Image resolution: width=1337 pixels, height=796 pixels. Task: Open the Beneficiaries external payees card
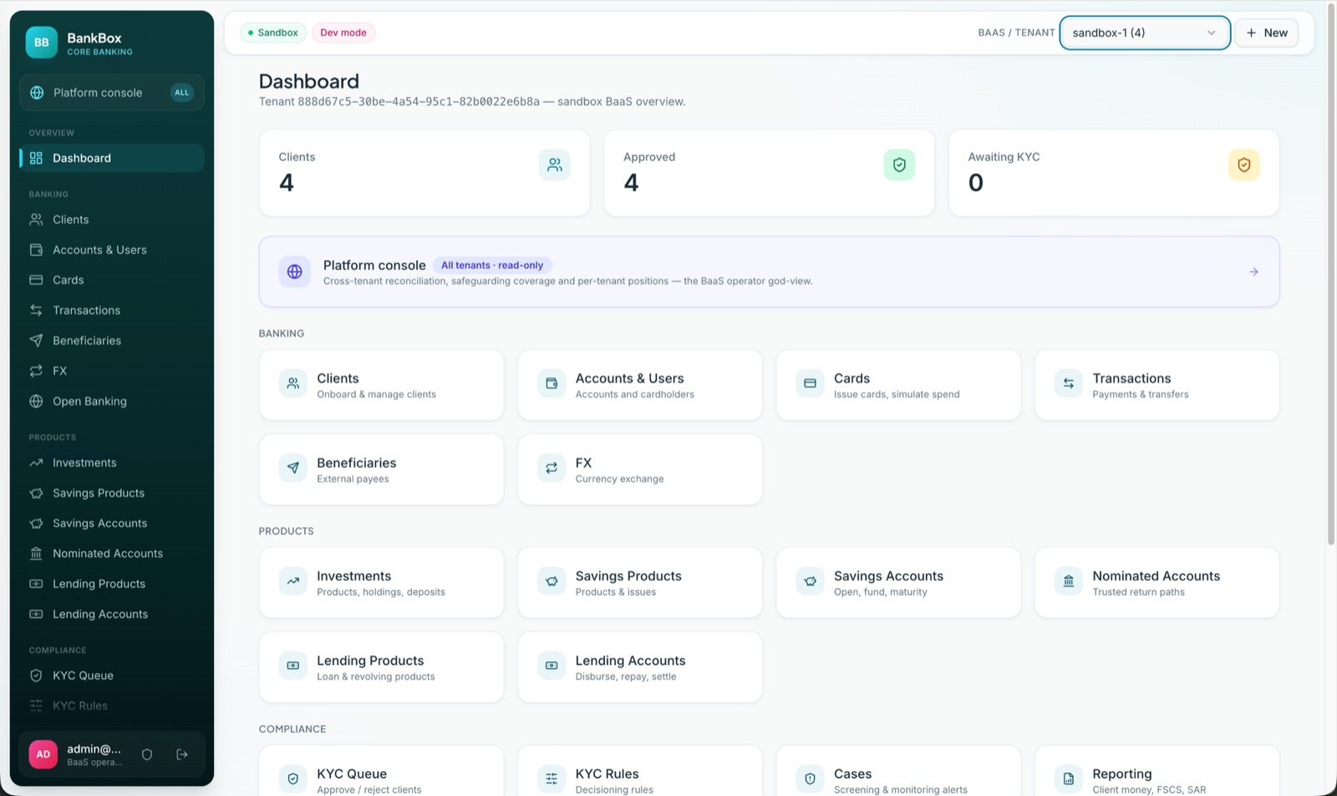381,469
